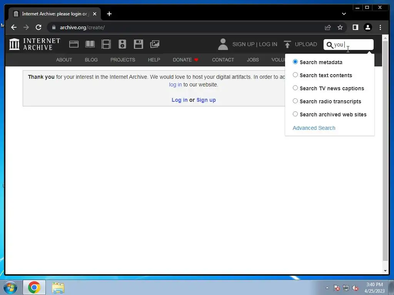Screen dimensions: 394x295
Task: Click the user avatar silhouette icon
Action: click(x=223, y=44)
